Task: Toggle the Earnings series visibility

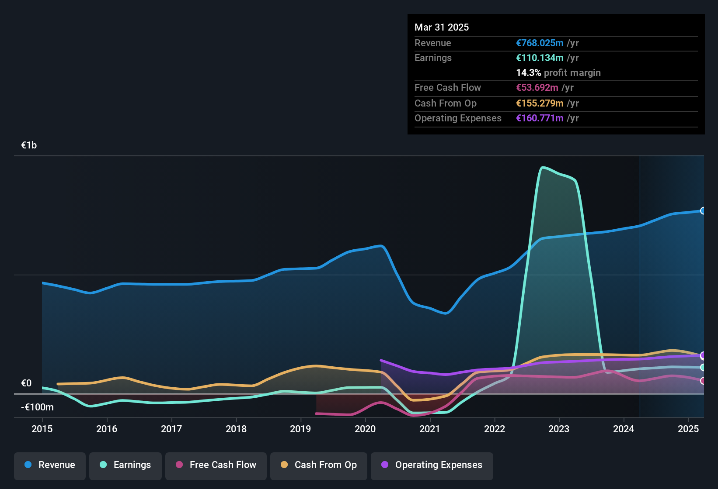Action: pyautogui.click(x=125, y=465)
